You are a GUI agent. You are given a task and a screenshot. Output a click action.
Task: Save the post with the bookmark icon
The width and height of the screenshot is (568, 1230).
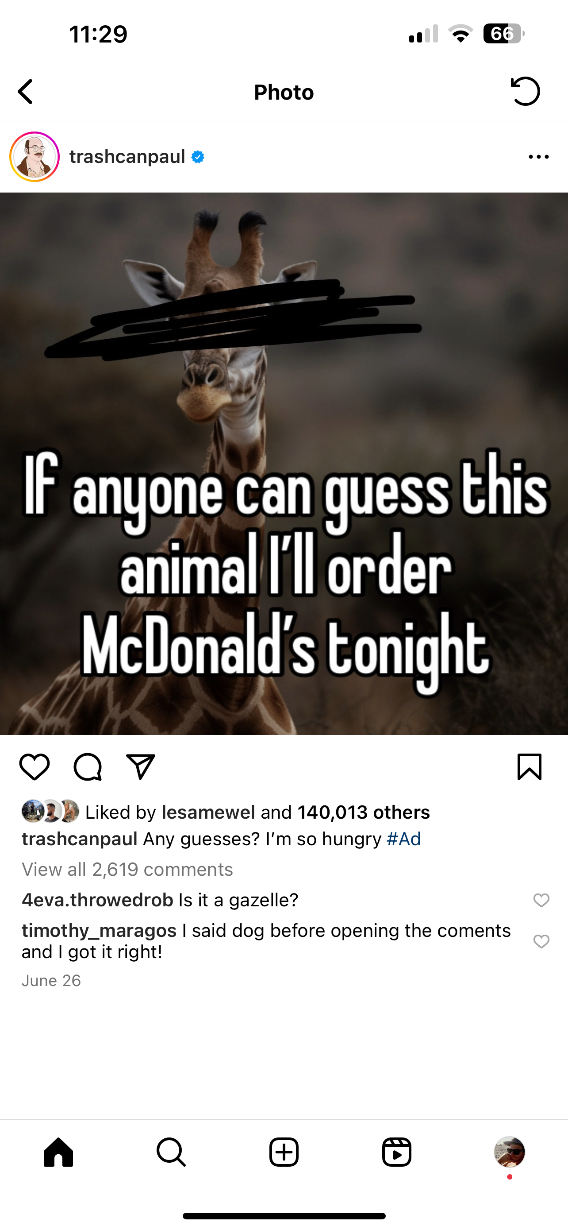pos(530,767)
